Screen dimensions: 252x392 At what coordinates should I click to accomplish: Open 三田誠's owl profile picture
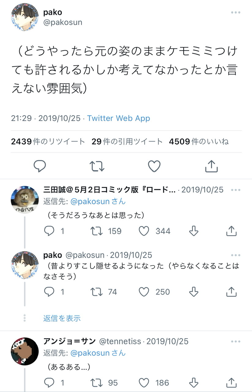pos(25,199)
